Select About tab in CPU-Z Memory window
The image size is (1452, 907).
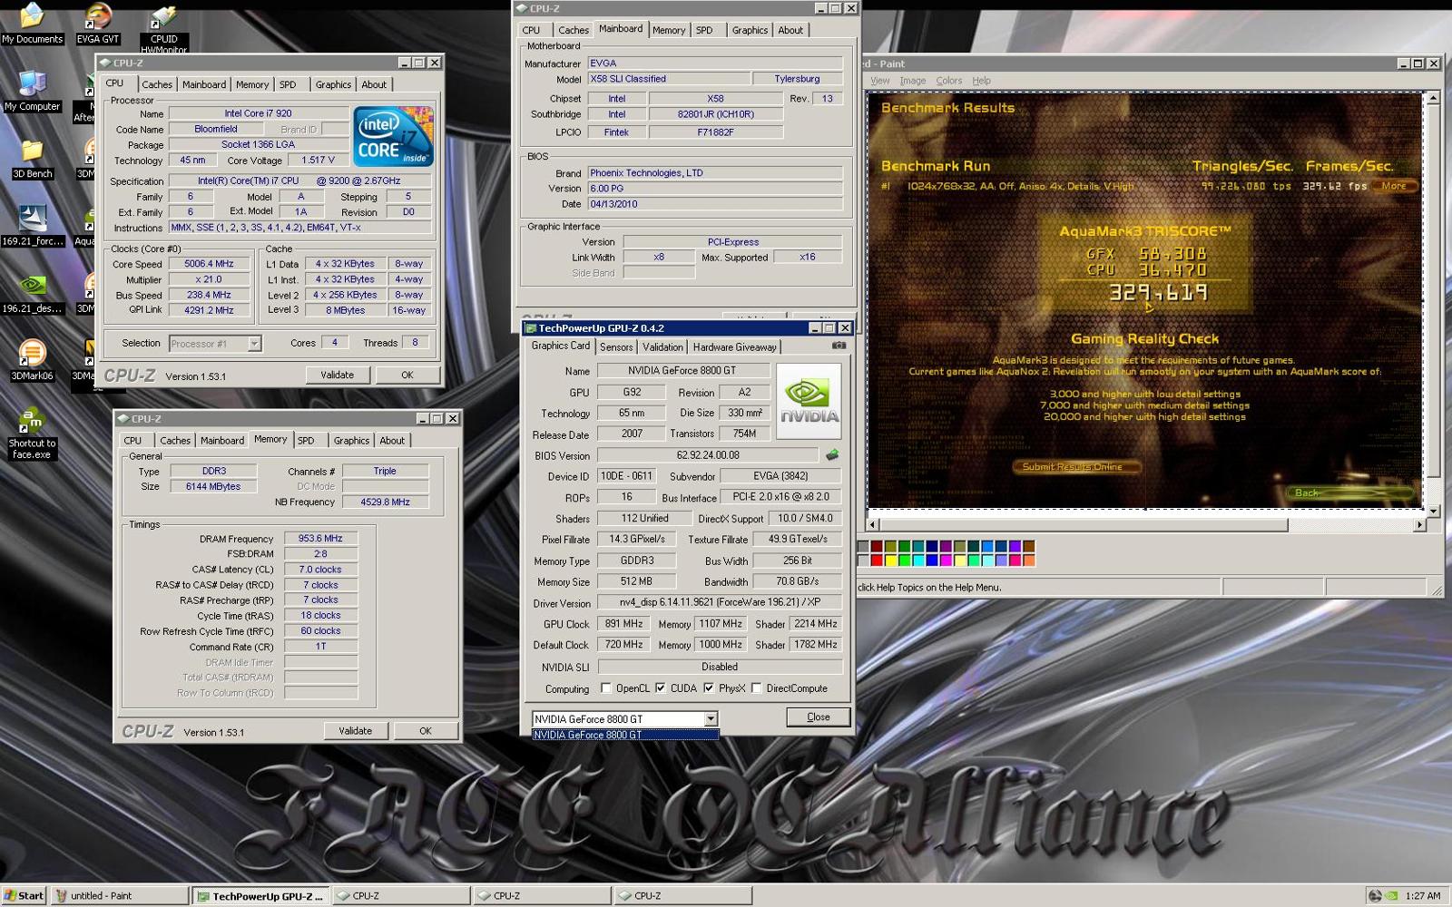coord(392,440)
